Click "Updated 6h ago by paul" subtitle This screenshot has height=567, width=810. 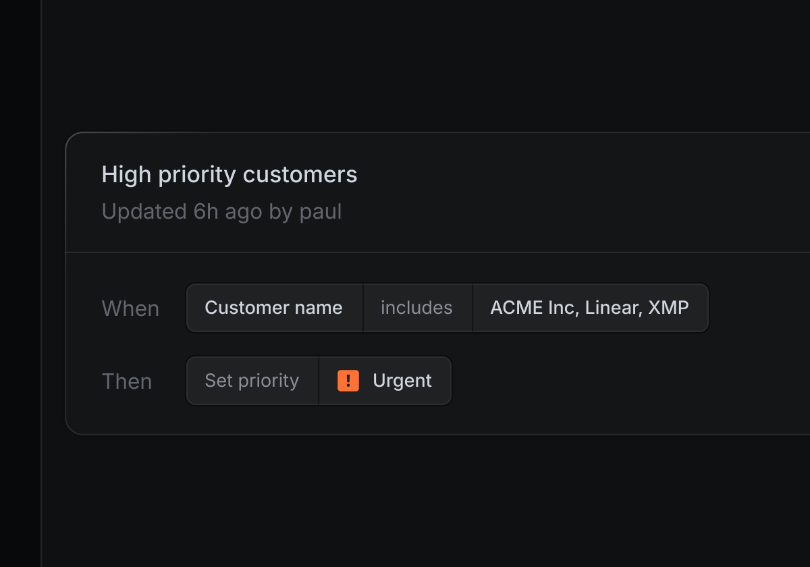(x=221, y=212)
